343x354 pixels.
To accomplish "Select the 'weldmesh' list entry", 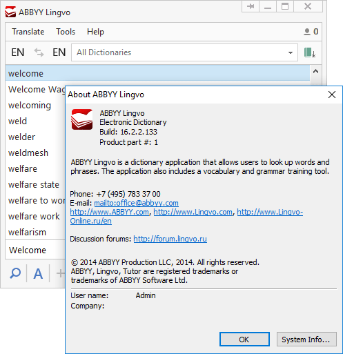I will [35, 153].
